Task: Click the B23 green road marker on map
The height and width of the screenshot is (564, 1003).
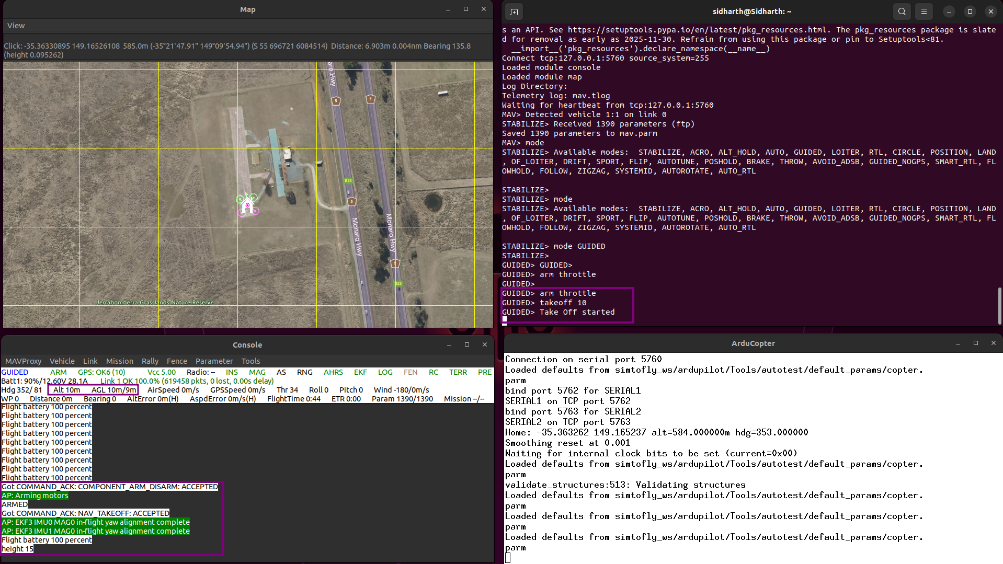Action: point(348,181)
